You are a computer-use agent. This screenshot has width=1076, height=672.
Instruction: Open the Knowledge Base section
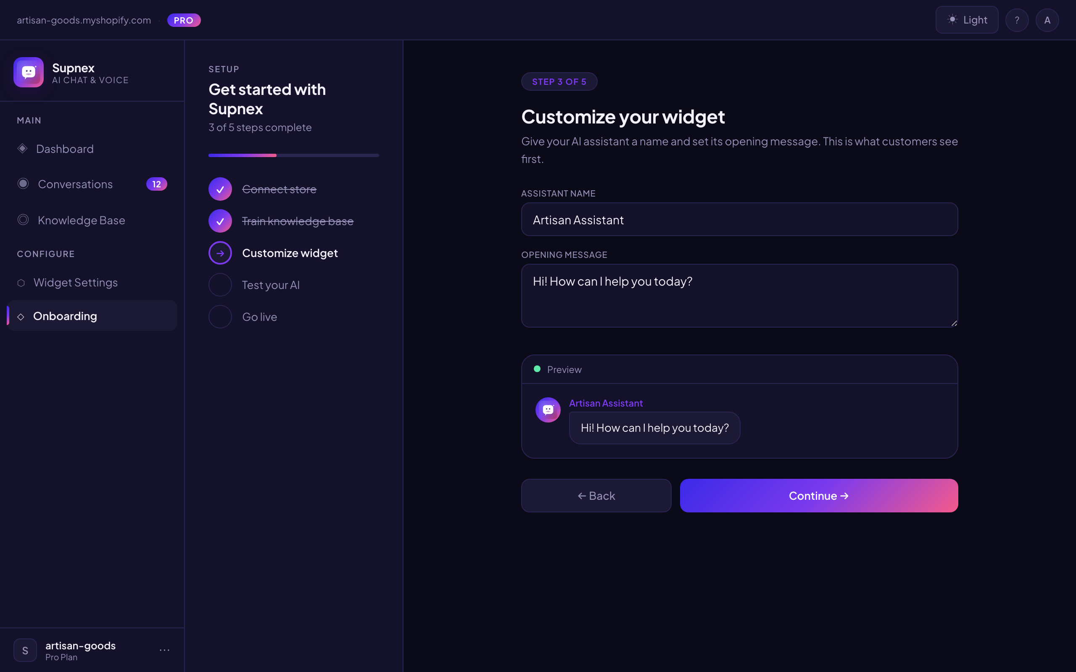(82, 220)
